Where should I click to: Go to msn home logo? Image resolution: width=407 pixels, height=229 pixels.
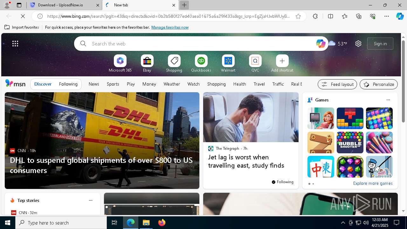15,84
